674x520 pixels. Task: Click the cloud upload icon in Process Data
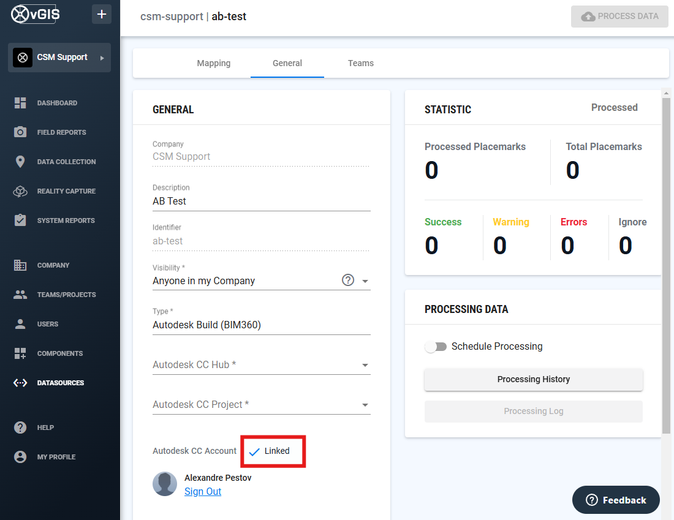point(588,17)
